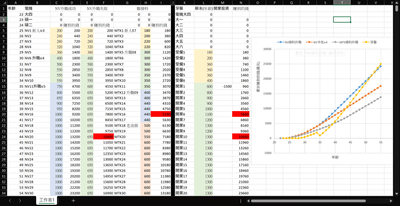Select the NV升職成功 header cell
This screenshot has width=400, height=206.
click(x=66, y=8)
